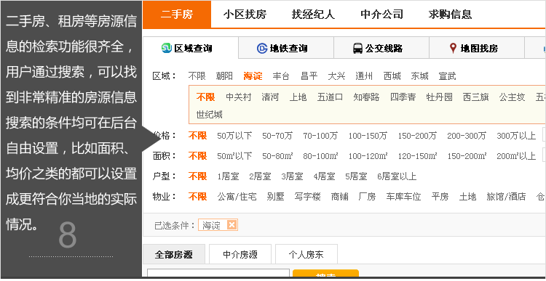The width and height of the screenshot is (546, 281).
Task: Filter price 150-200万
Action: [x=417, y=136]
